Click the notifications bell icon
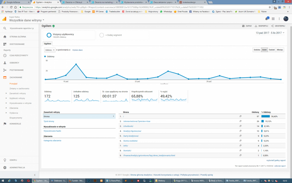292x183 pixels. click(267, 19)
